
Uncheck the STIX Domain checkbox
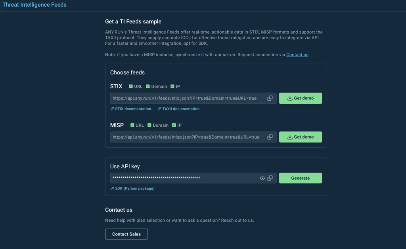(x=148, y=86)
